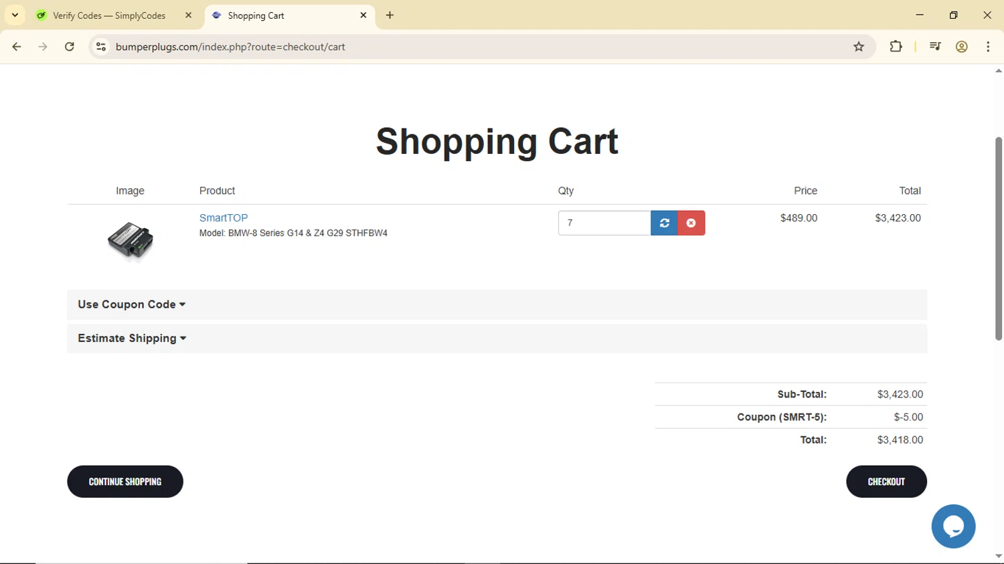Click the $3,423.00 line total in product row
Image resolution: width=1004 pixels, height=564 pixels.
898,218
